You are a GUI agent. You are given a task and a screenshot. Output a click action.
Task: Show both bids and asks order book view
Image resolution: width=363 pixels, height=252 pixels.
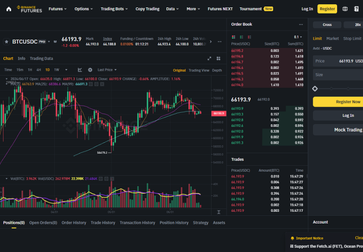pyautogui.click(x=234, y=37)
